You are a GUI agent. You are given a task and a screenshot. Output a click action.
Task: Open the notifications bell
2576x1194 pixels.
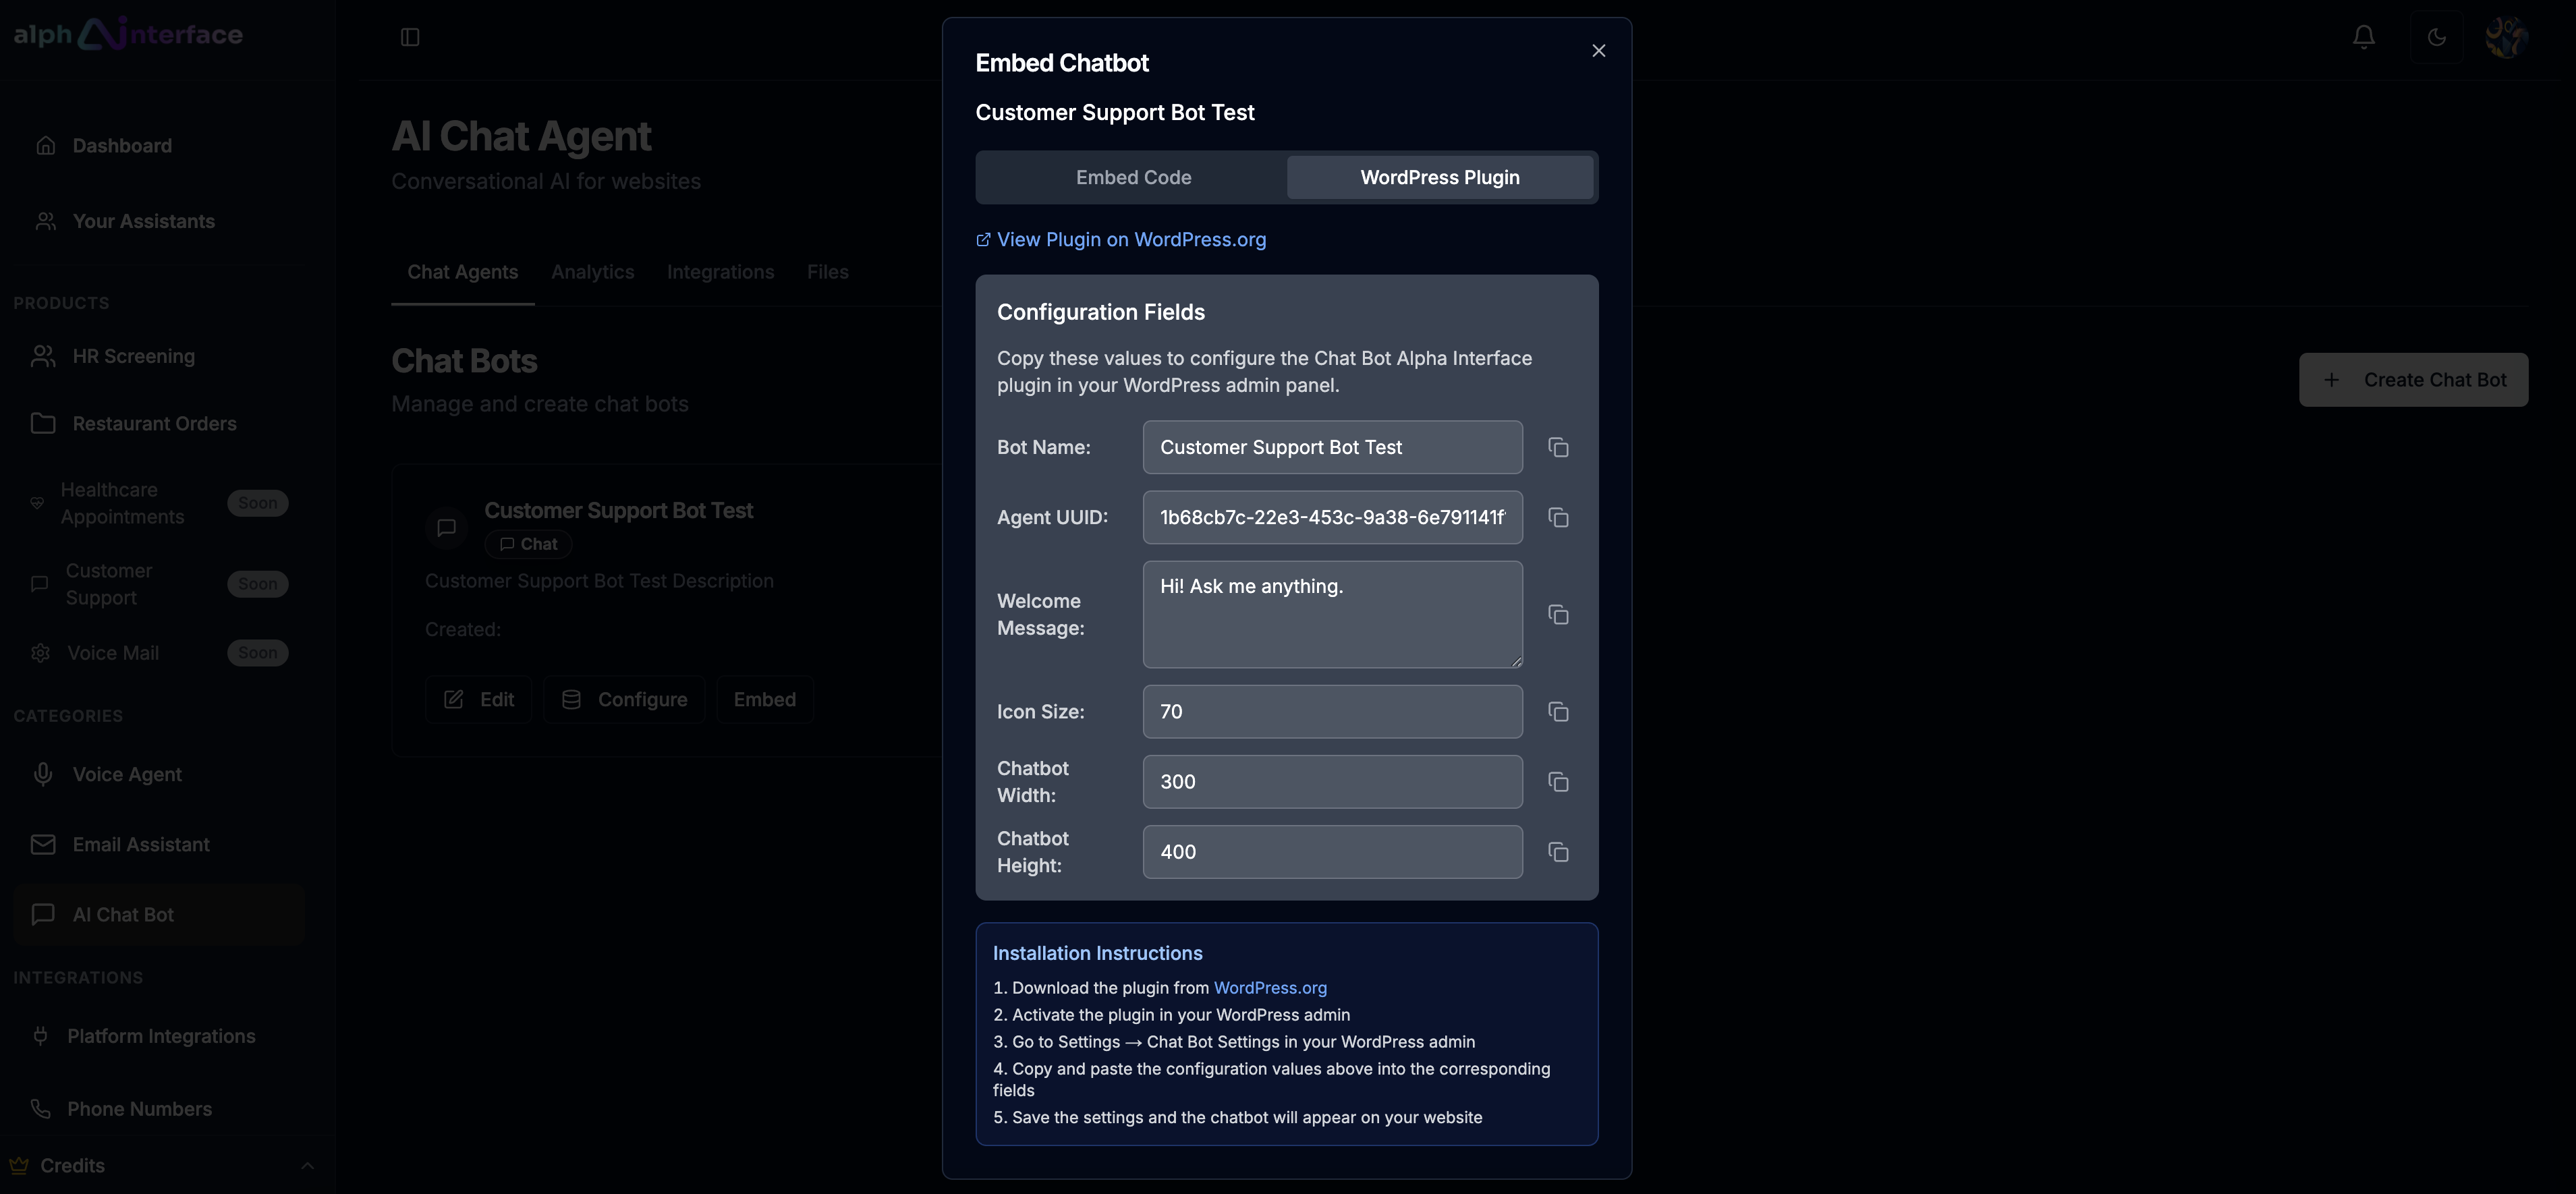tap(2363, 37)
